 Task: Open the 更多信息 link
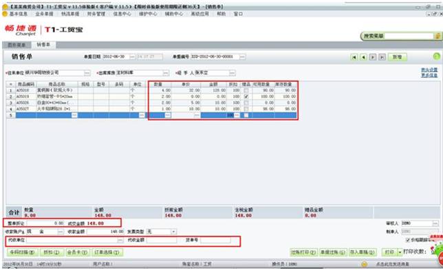(429, 75)
